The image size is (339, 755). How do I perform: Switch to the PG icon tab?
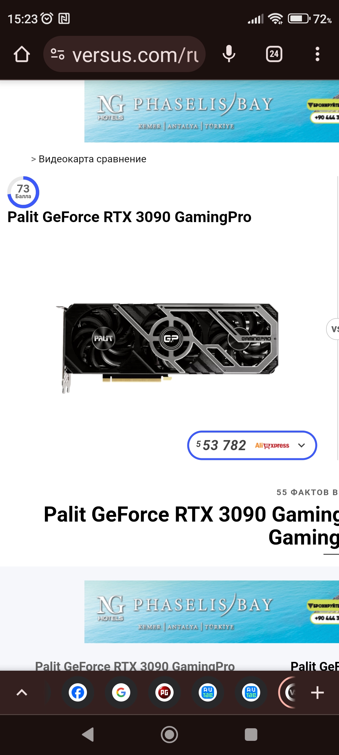[x=164, y=692]
